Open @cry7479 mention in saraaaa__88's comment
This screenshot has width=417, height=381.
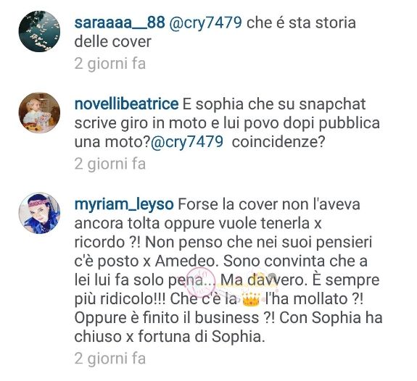[205, 23]
